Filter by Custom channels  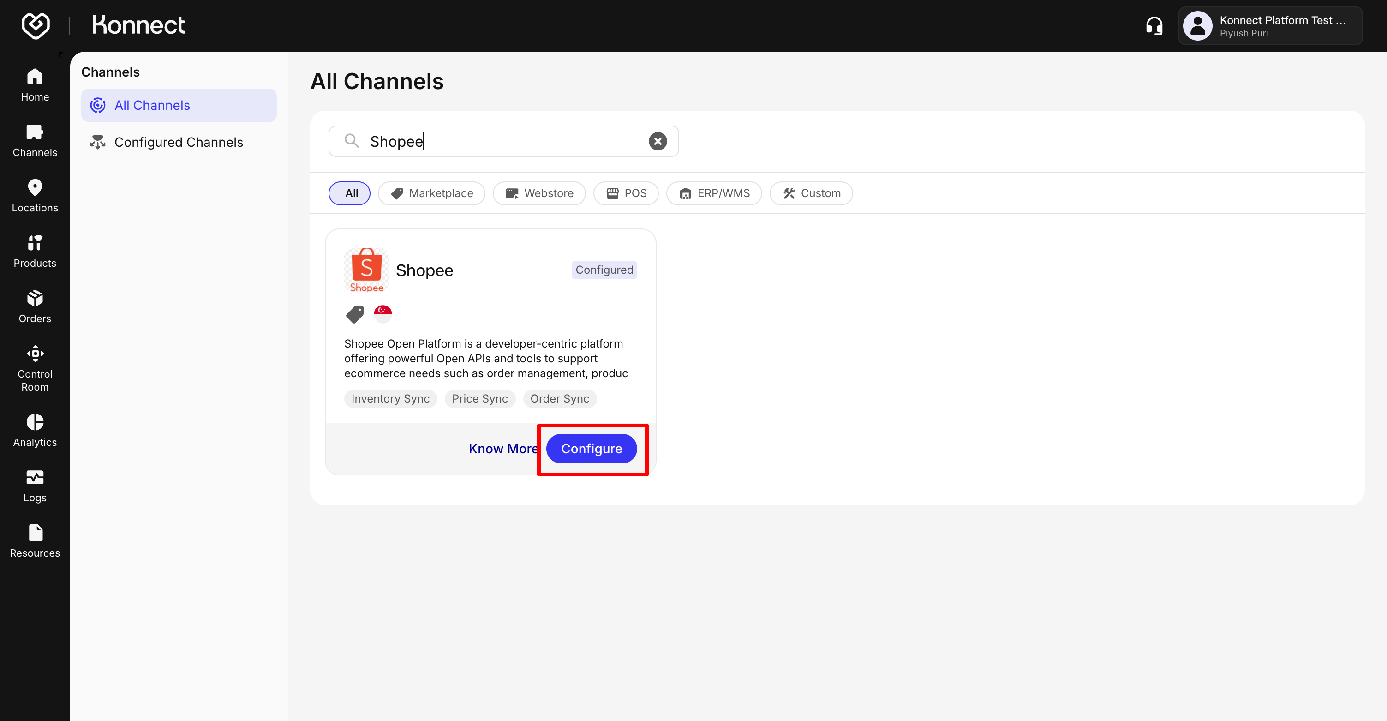tap(811, 193)
